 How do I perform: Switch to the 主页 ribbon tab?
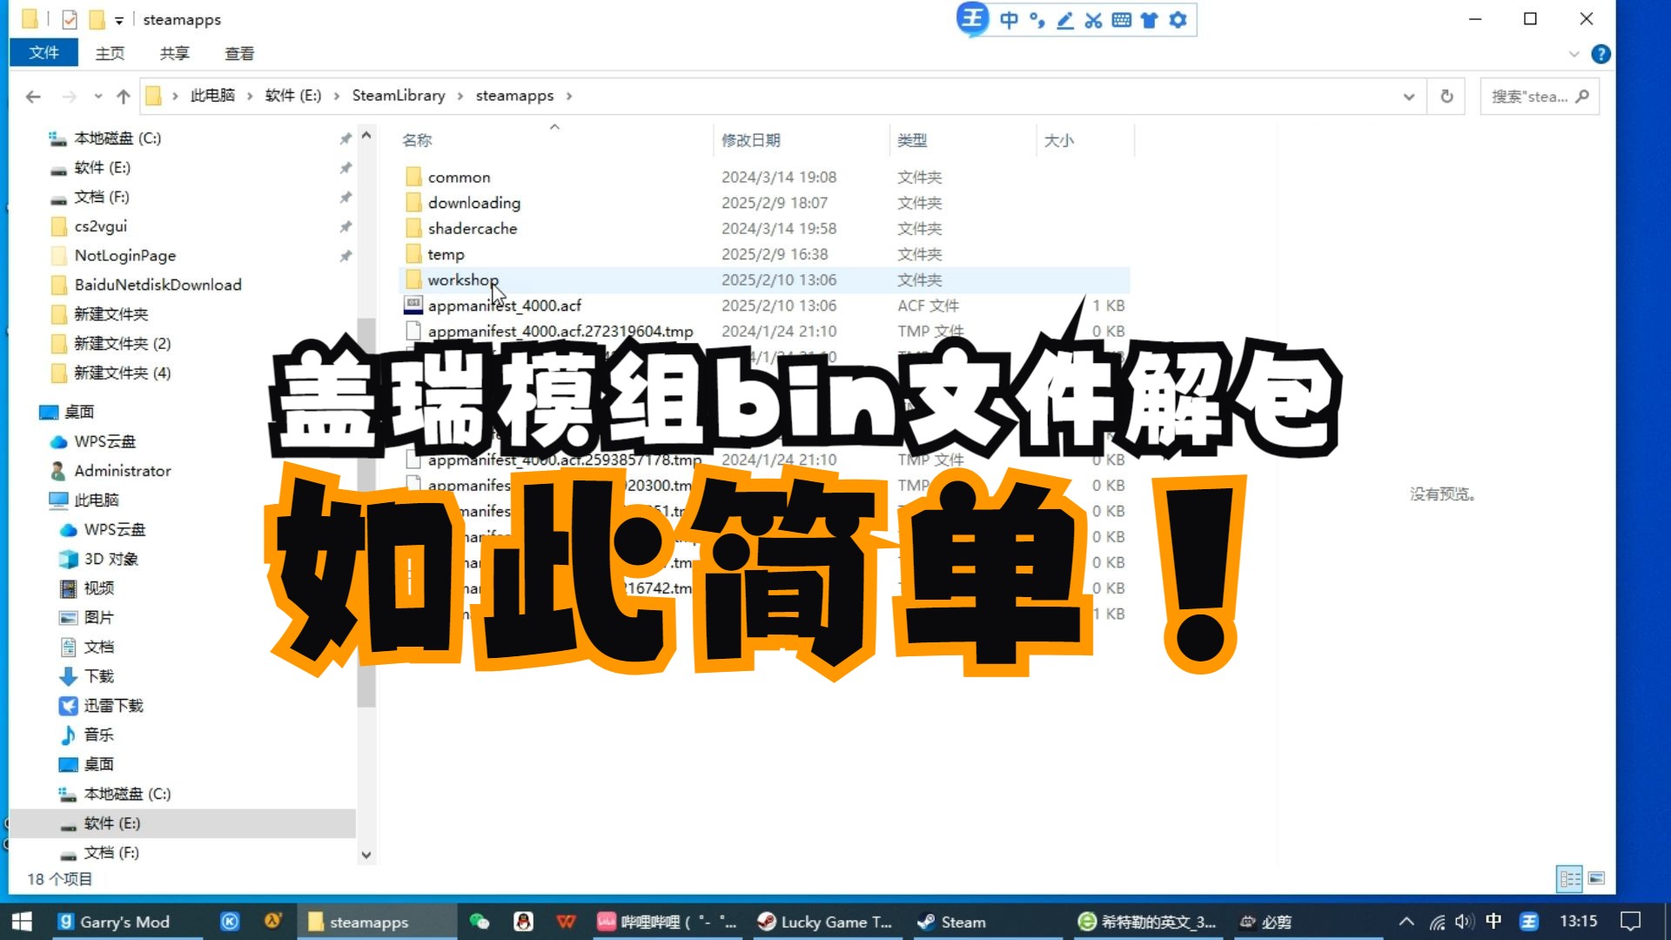pos(110,53)
